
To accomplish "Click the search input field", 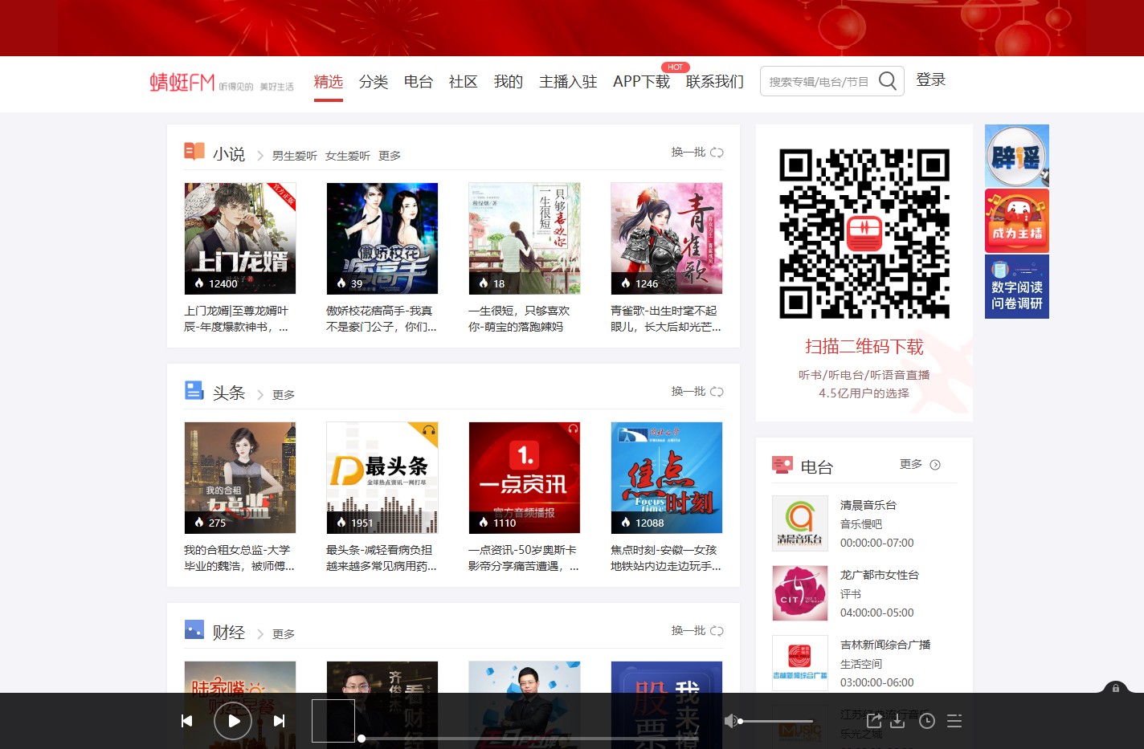I will coord(819,81).
